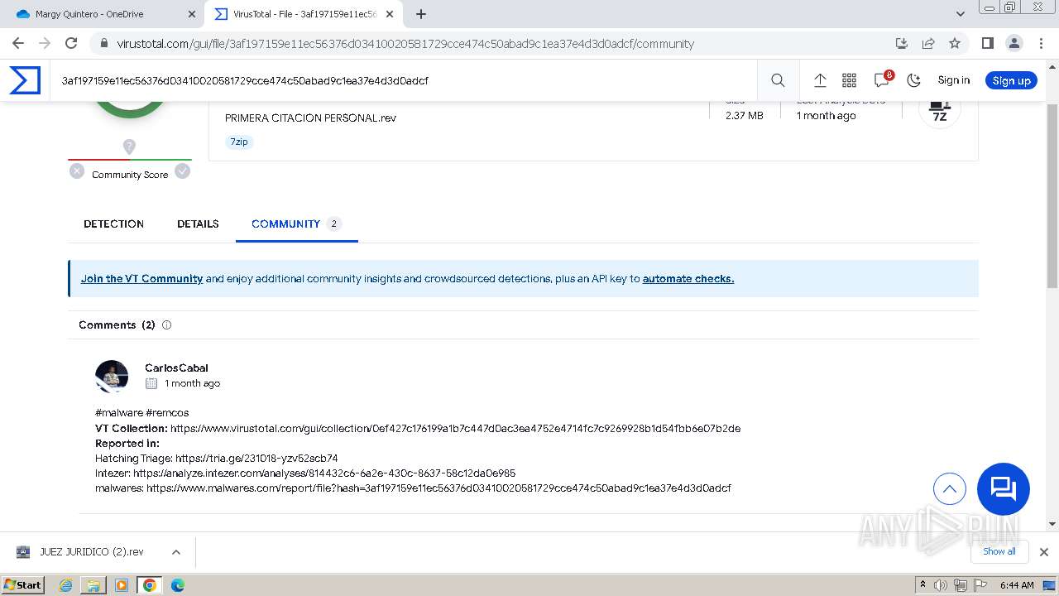Viewport: 1059px width, 596px height.
Task: Toggle the browser side panel
Action: (x=987, y=43)
